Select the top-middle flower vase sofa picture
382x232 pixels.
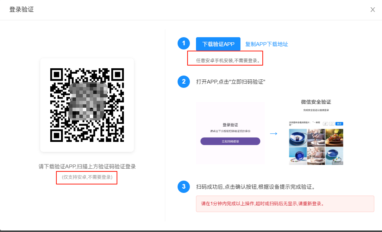316,137
